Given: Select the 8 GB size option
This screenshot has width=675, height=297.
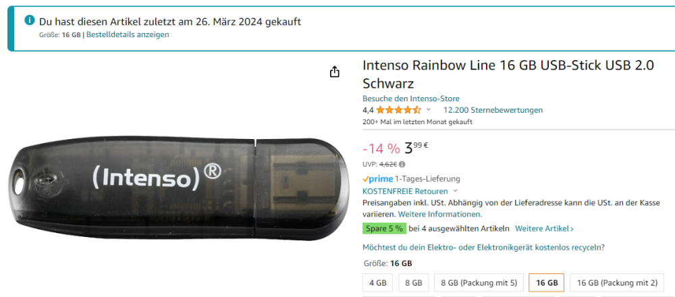Looking at the screenshot, I should pyautogui.click(x=414, y=283).
